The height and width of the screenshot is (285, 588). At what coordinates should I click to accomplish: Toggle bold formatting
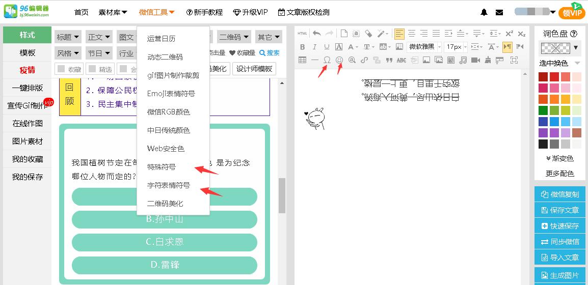[x=303, y=47]
